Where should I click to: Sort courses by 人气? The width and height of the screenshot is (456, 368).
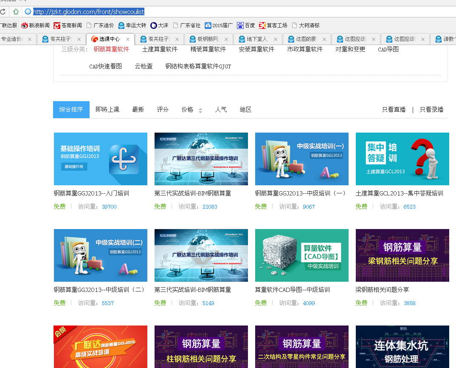221,110
